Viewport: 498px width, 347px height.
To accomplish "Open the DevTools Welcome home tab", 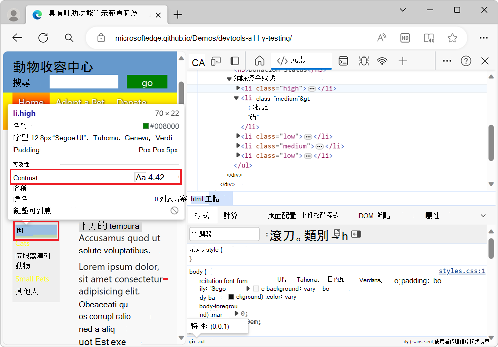I will 260,61.
